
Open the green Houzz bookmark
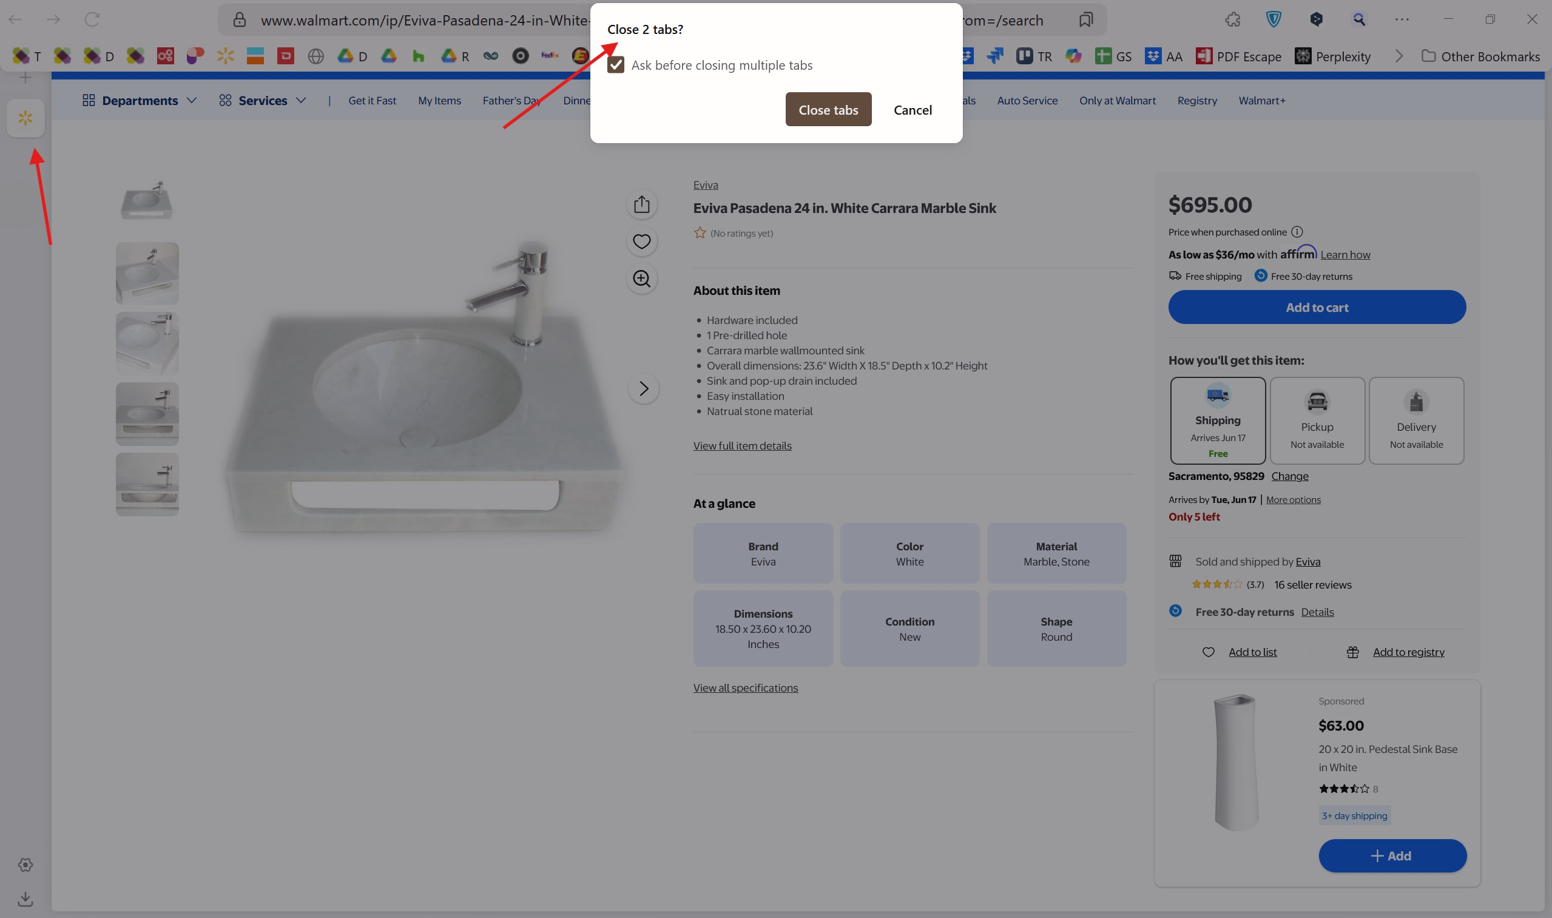[x=418, y=56]
